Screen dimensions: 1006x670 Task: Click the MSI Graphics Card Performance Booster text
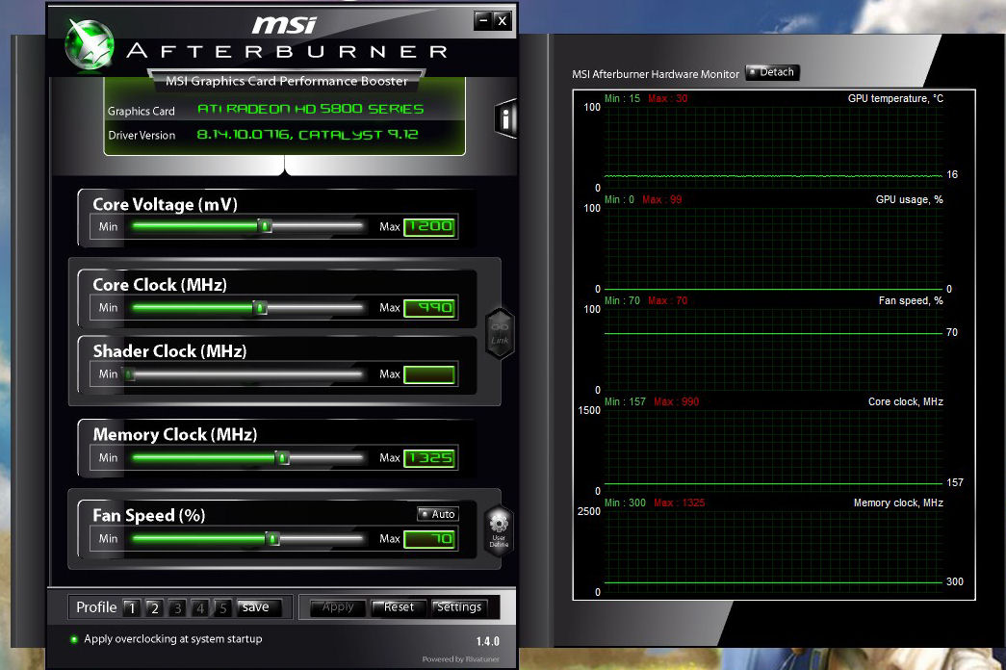286,81
